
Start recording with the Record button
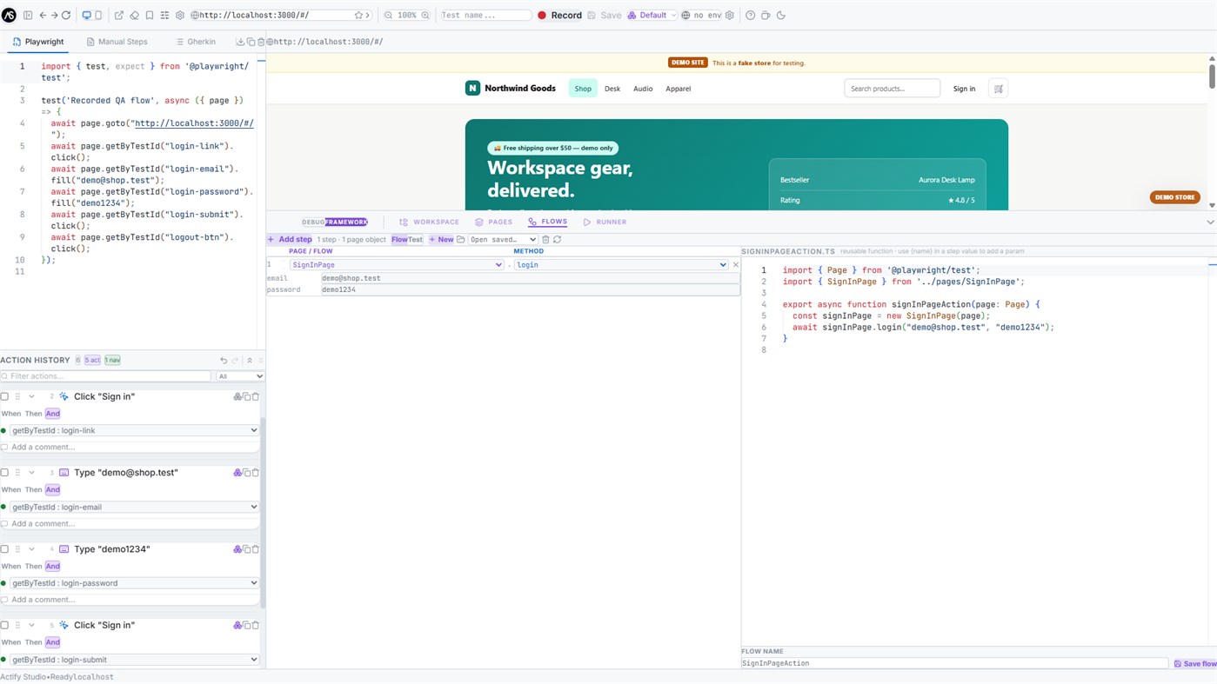tap(559, 16)
